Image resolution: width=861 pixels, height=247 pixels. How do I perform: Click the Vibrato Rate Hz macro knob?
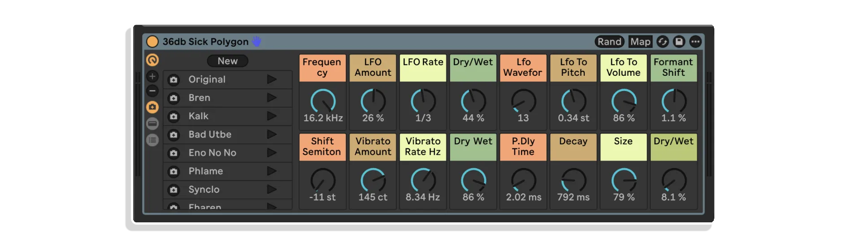click(x=423, y=180)
